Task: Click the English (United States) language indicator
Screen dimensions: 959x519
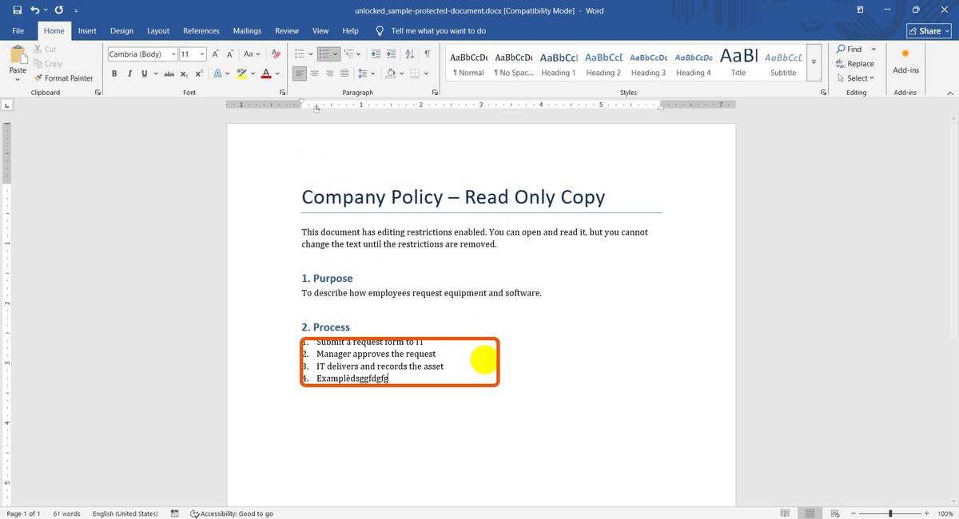Action: (x=125, y=513)
